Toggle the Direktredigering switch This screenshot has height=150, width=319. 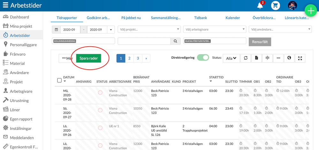[203, 58]
